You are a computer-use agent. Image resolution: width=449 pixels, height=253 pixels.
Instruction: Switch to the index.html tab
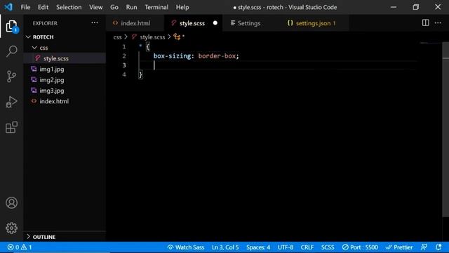[135, 23]
